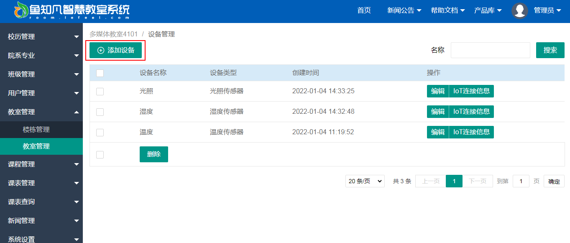View IoT连接信息 for the 光照 sensor

coord(471,91)
